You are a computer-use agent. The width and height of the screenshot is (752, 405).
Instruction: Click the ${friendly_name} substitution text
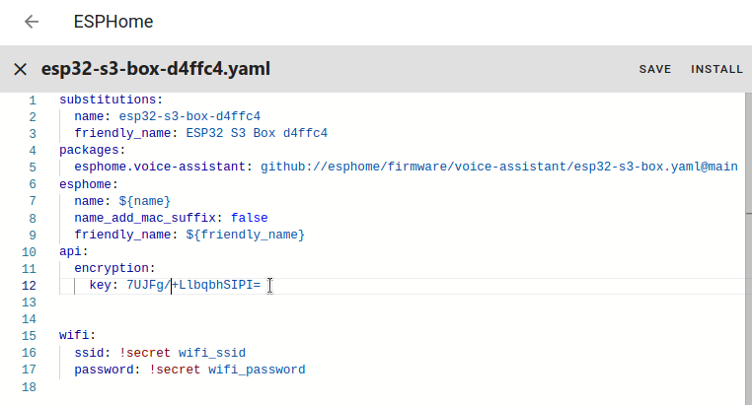click(x=245, y=235)
